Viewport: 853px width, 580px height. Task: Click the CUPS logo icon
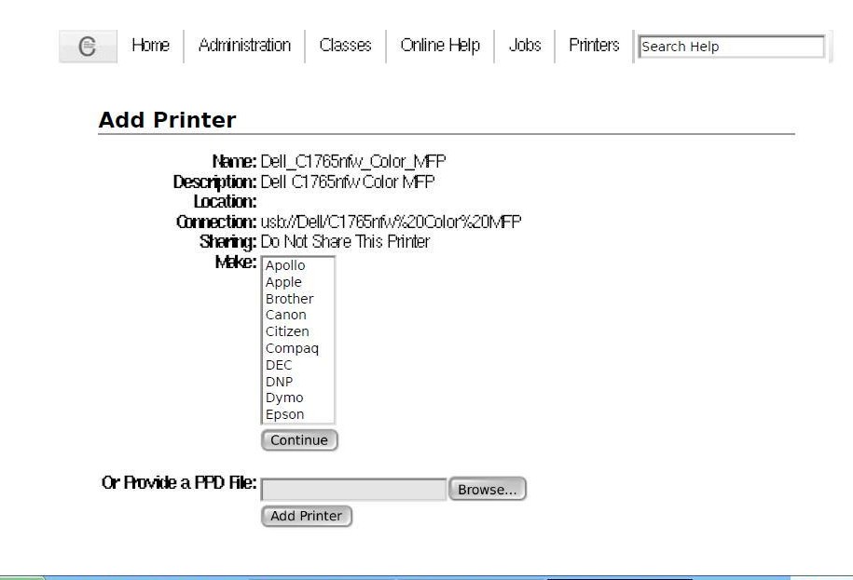(x=88, y=47)
